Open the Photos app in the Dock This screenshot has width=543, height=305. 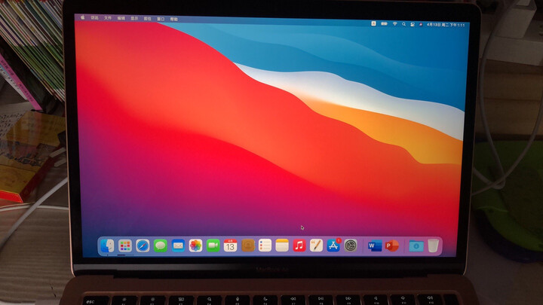pyautogui.click(x=195, y=246)
